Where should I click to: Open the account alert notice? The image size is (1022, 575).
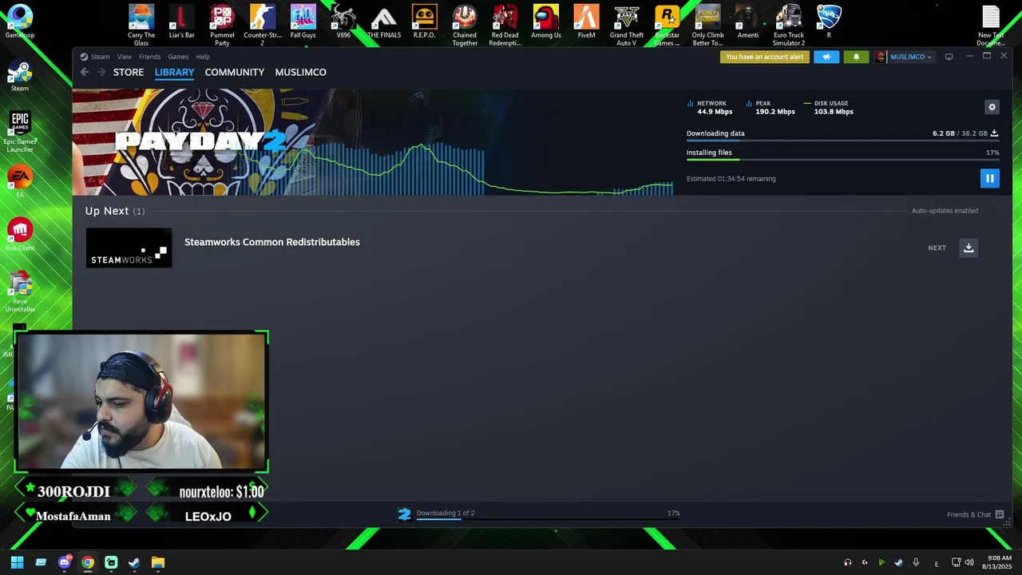coord(764,57)
